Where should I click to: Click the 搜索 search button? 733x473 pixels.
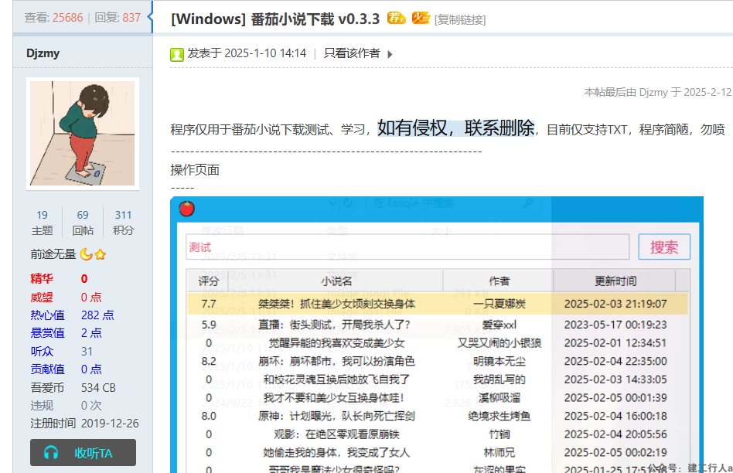click(664, 247)
